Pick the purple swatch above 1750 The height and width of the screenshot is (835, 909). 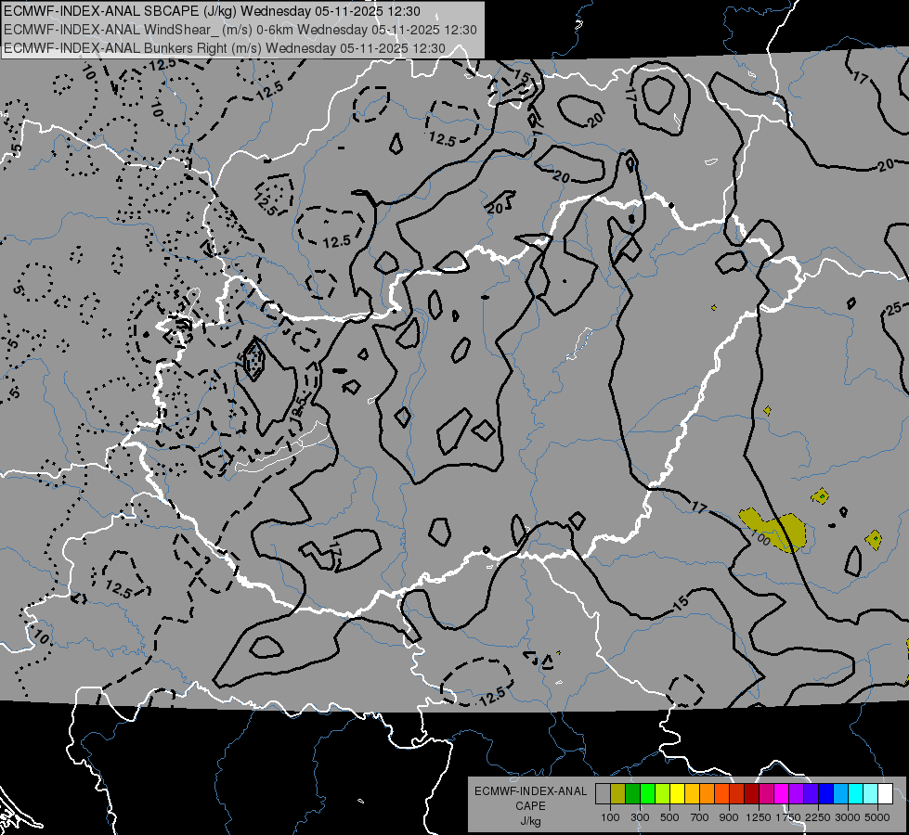pos(797,793)
